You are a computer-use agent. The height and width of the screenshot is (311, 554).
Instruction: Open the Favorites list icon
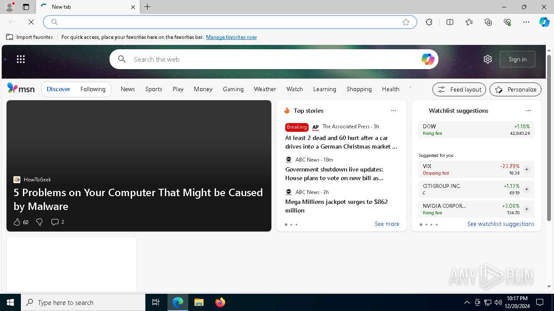[469, 22]
